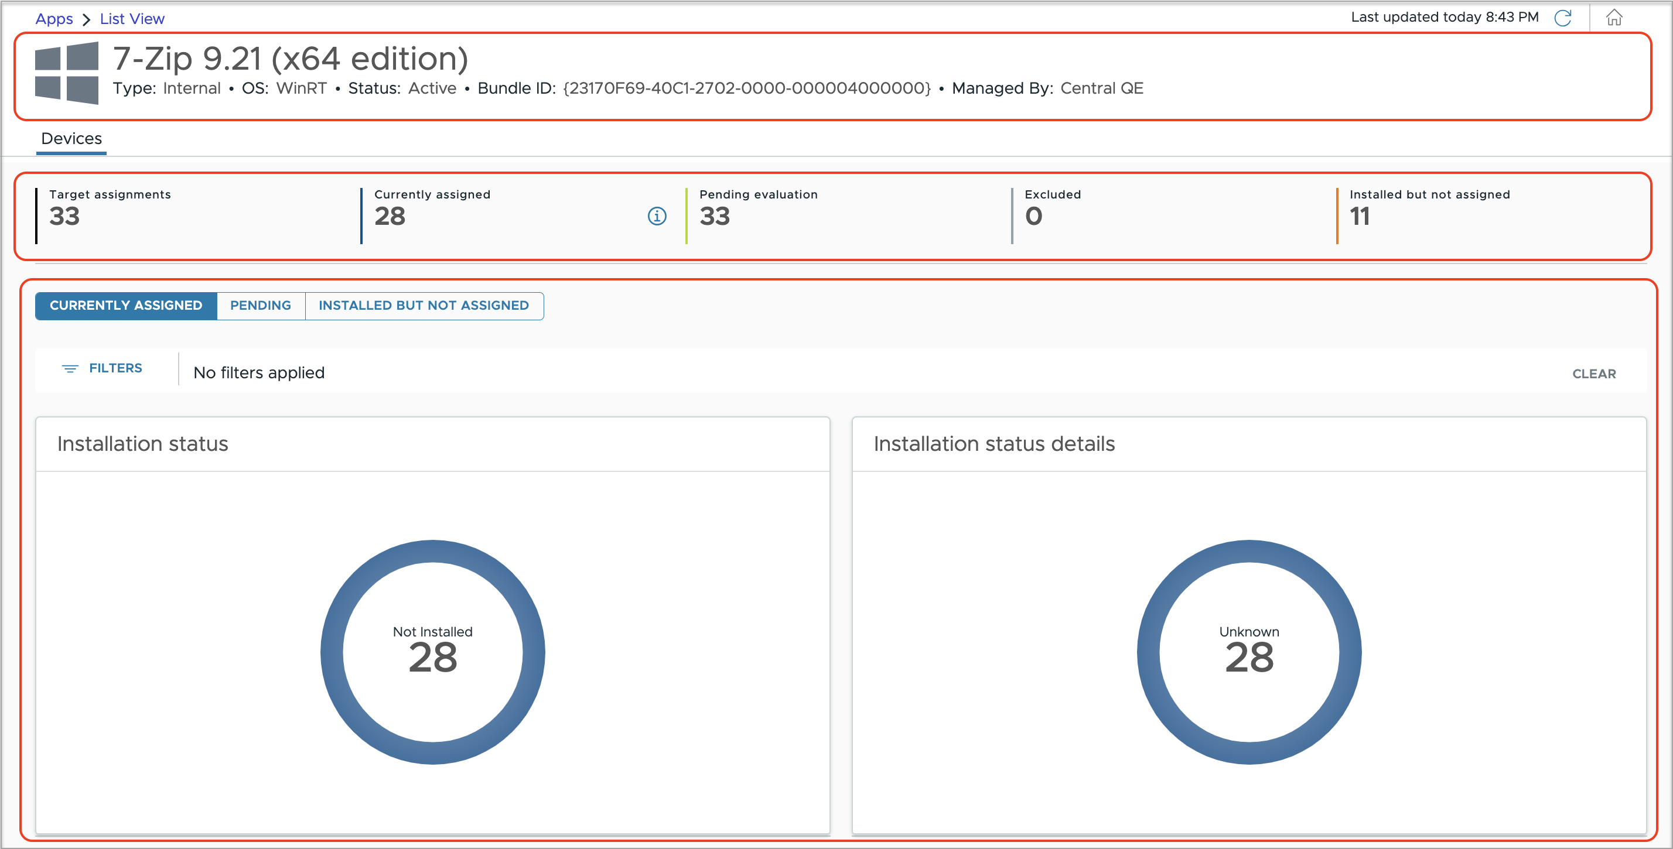This screenshot has width=1673, height=849.
Task: Go to List View breadcrumb
Action: coord(132,19)
